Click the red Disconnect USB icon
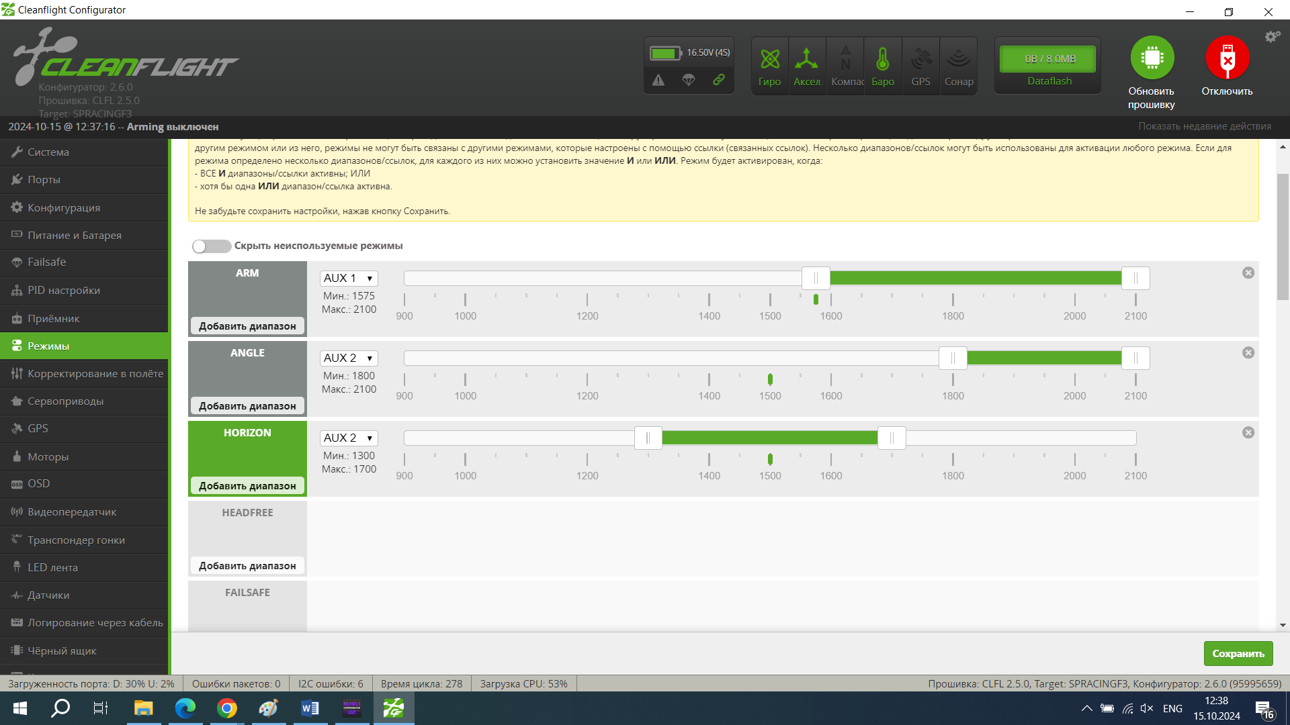The height and width of the screenshot is (725, 1290). (1227, 58)
